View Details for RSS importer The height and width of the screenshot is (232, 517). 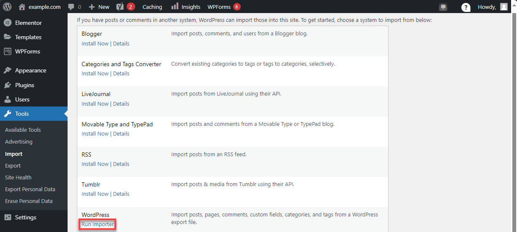pos(121,164)
